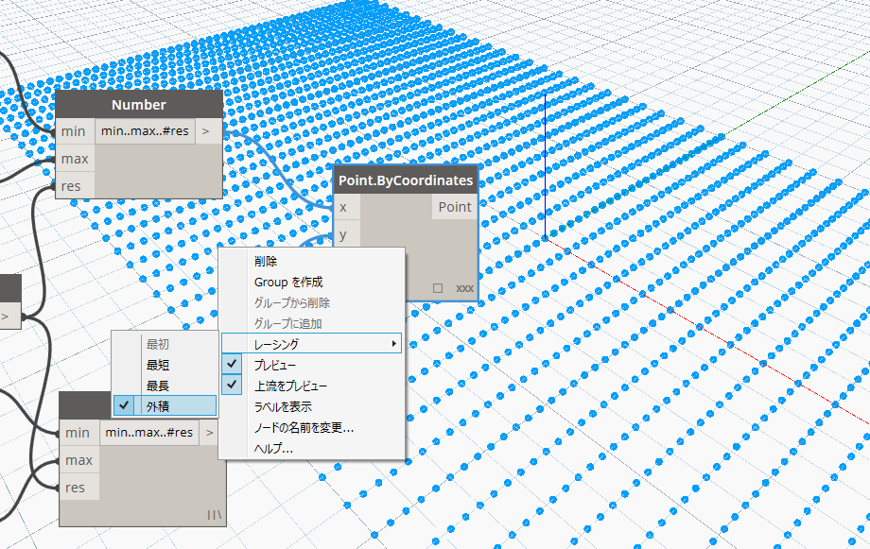Click the x input of Point.ByCoordinates

point(346,207)
